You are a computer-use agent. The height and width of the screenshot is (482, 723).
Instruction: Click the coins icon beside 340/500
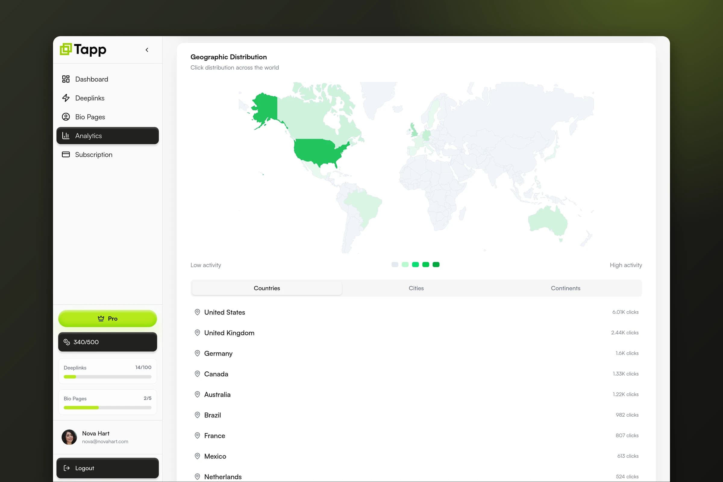[67, 342]
